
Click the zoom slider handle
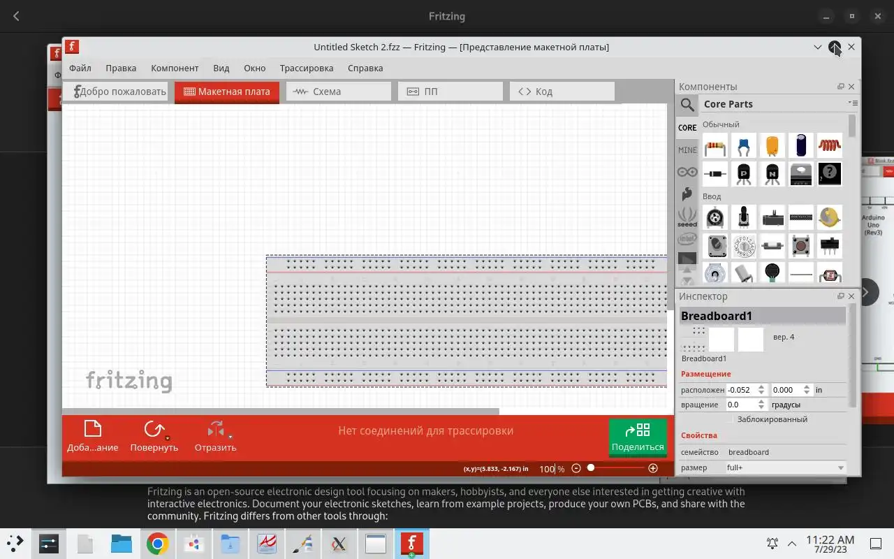tap(591, 467)
